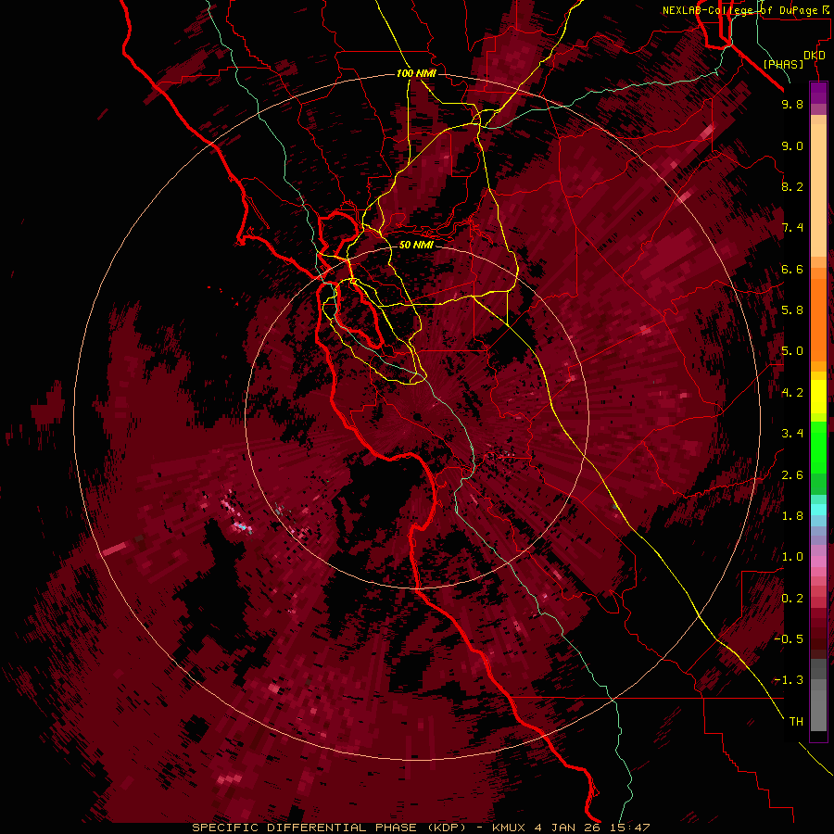Click the "9.0" value on the color scale
834x834 pixels.
(x=792, y=145)
